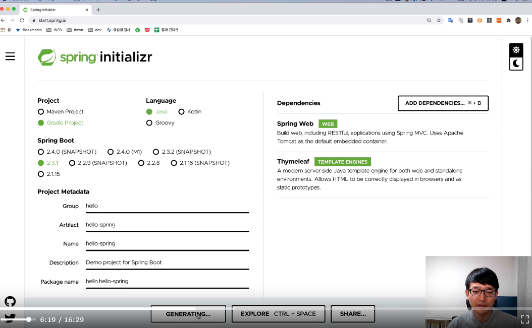Click the zoom magnifier icon in address bar
The width and height of the screenshot is (532, 328).
click(x=429, y=20)
